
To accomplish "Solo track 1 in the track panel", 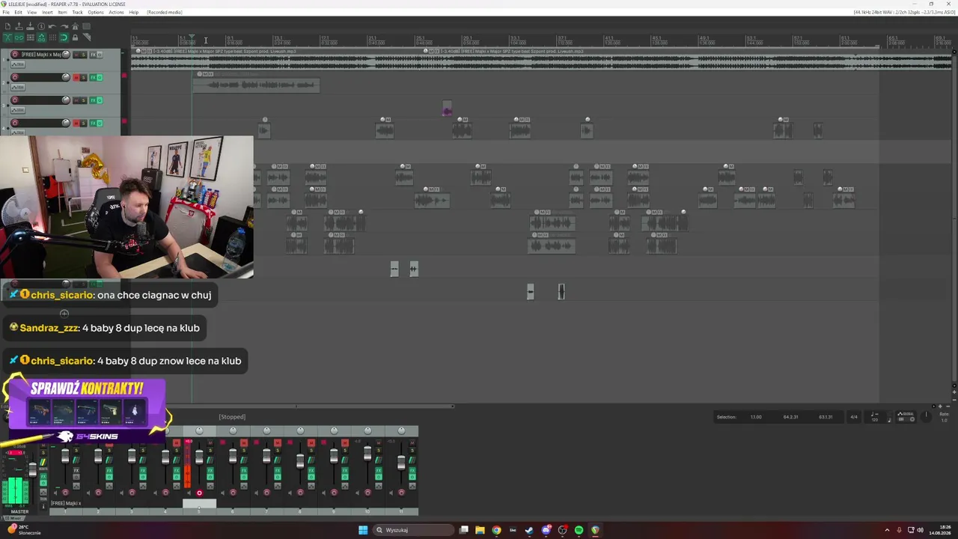I will pos(83,55).
